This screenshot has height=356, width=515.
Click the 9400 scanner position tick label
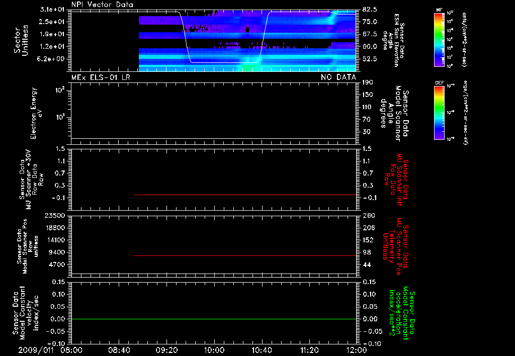[x=56, y=252]
